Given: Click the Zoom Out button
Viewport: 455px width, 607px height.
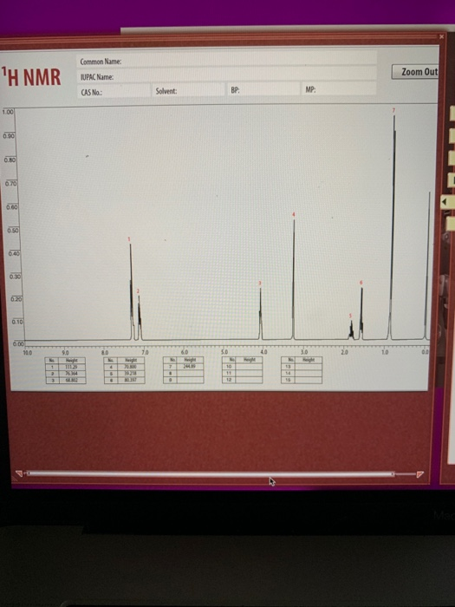Looking at the screenshot, I should (x=415, y=72).
